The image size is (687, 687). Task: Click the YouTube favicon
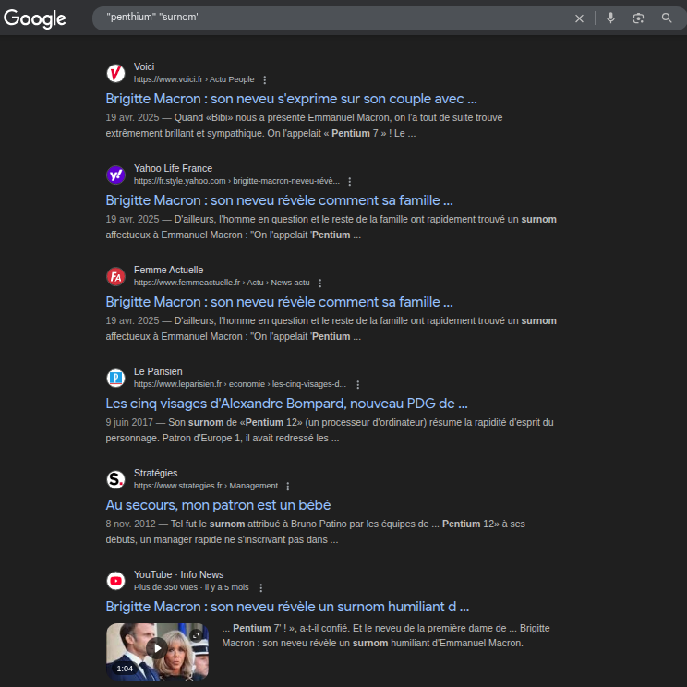pos(115,581)
